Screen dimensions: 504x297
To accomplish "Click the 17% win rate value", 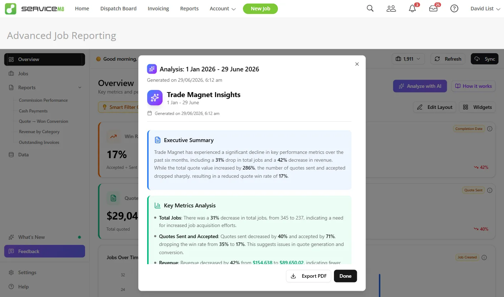I will pos(117,155).
